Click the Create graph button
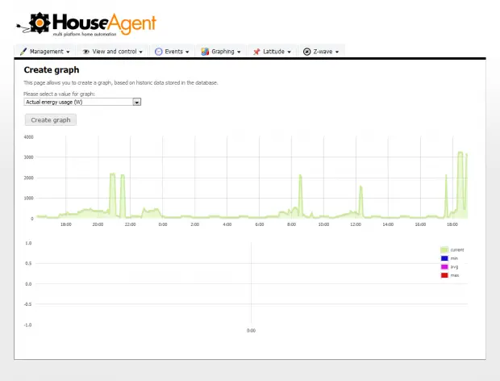Image resolution: width=500 pixels, height=381 pixels. (51, 120)
